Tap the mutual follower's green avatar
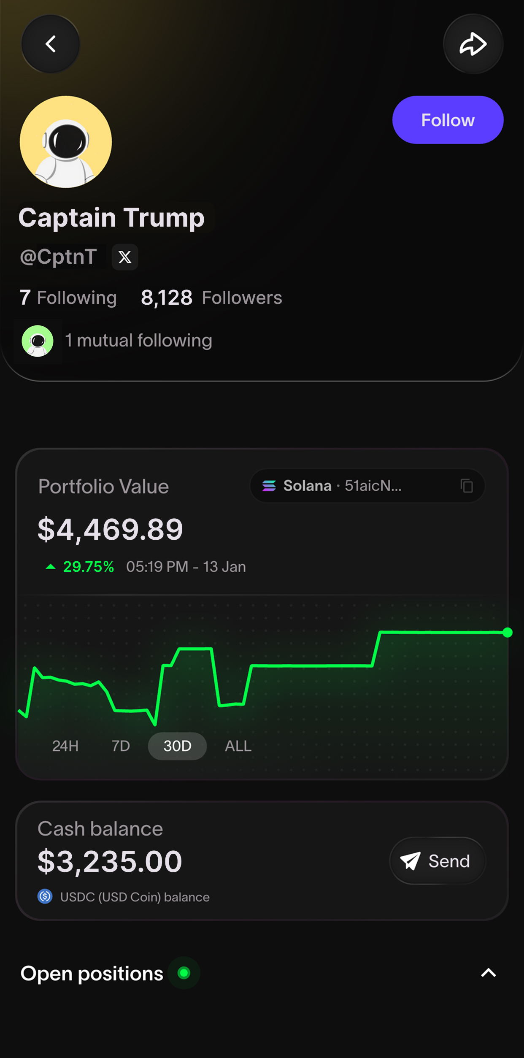The width and height of the screenshot is (524, 1058). tap(38, 341)
